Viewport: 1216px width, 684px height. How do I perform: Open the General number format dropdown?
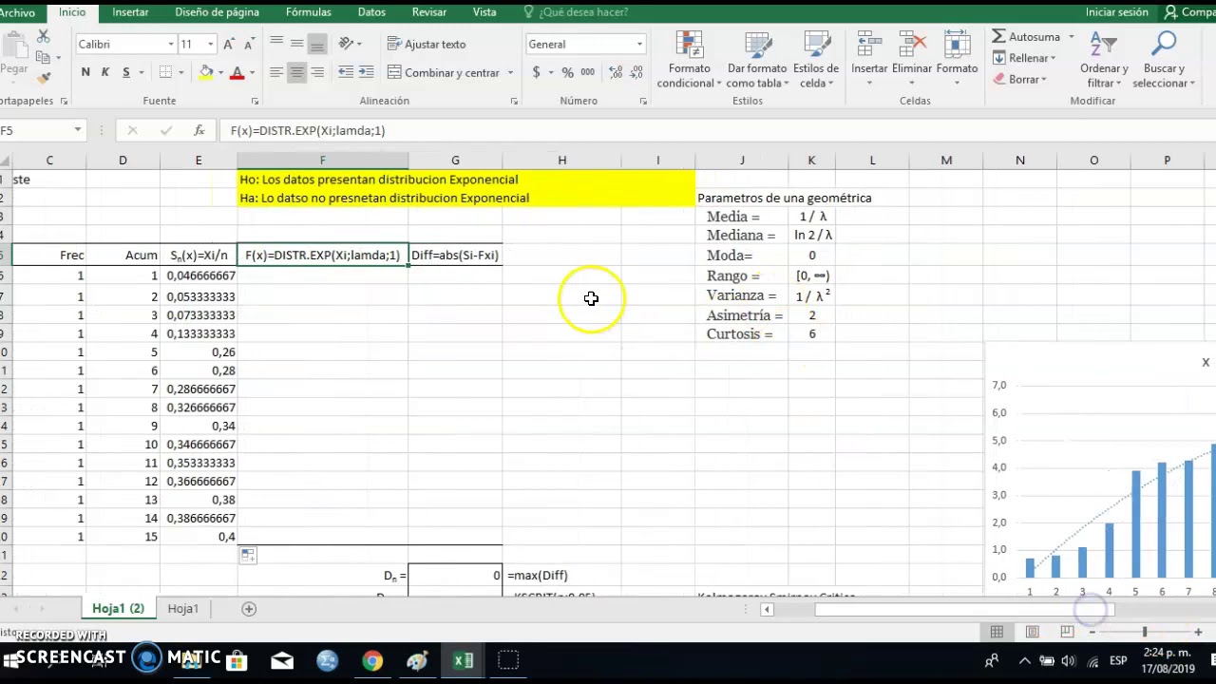pyautogui.click(x=639, y=45)
